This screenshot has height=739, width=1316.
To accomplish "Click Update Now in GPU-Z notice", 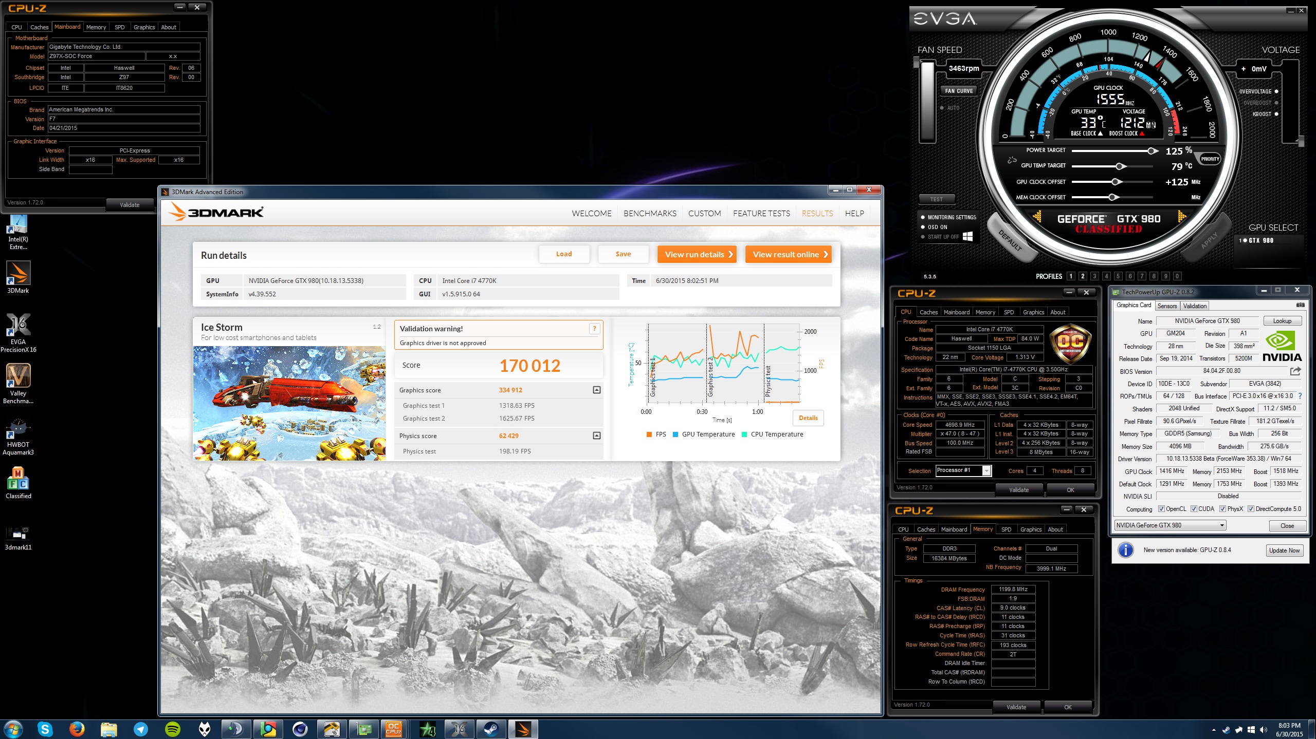I will [1284, 551].
